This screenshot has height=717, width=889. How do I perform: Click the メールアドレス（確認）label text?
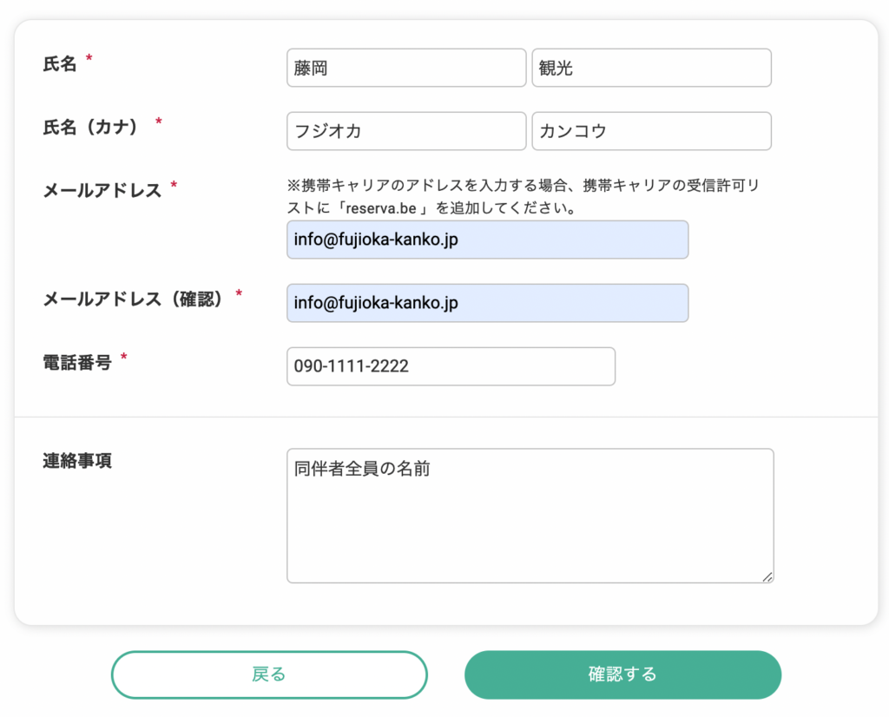[135, 299]
